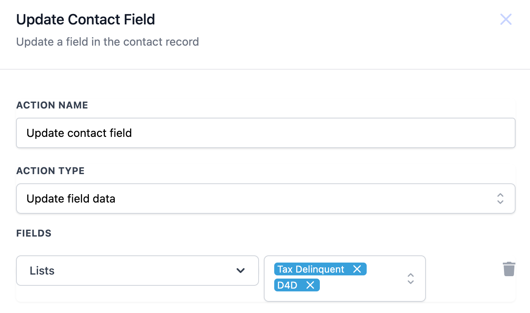The height and width of the screenshot is (313, 530).
Task: Select the D4D tag label
Action: 287,285
